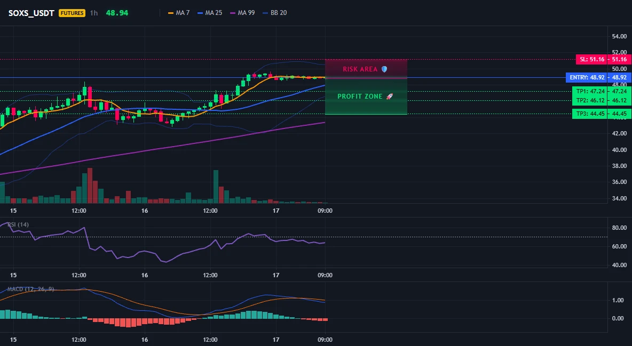
Task: Click the shield icon in RISK AREA
Action: [x=384, y=69]
